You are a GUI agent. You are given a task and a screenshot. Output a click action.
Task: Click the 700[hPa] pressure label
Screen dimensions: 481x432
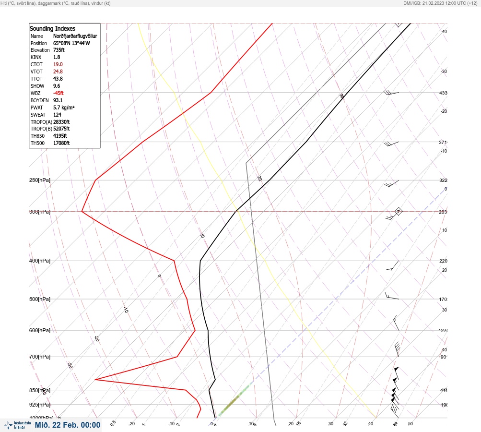click(x=40, y=357)
